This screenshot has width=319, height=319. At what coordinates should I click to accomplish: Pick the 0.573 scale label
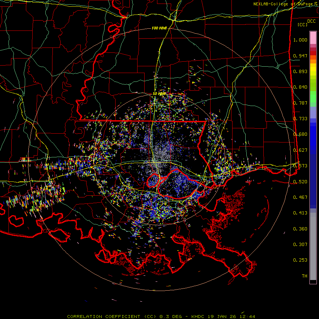pos(300,166)
